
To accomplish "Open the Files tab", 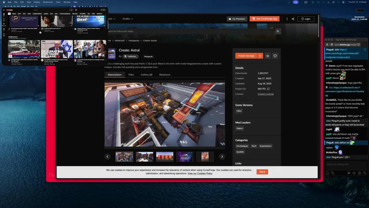I will pyautogui.click(x=131, y=75).
